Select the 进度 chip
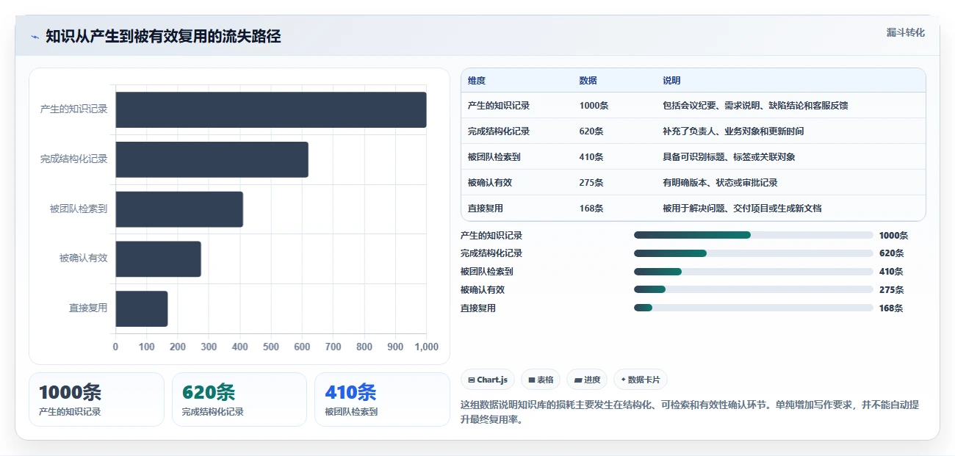 tap(587, 380)
